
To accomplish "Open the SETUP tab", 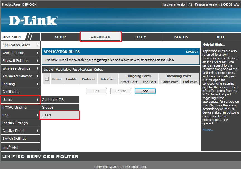I will pyautogui.click(x=61, y=37).
